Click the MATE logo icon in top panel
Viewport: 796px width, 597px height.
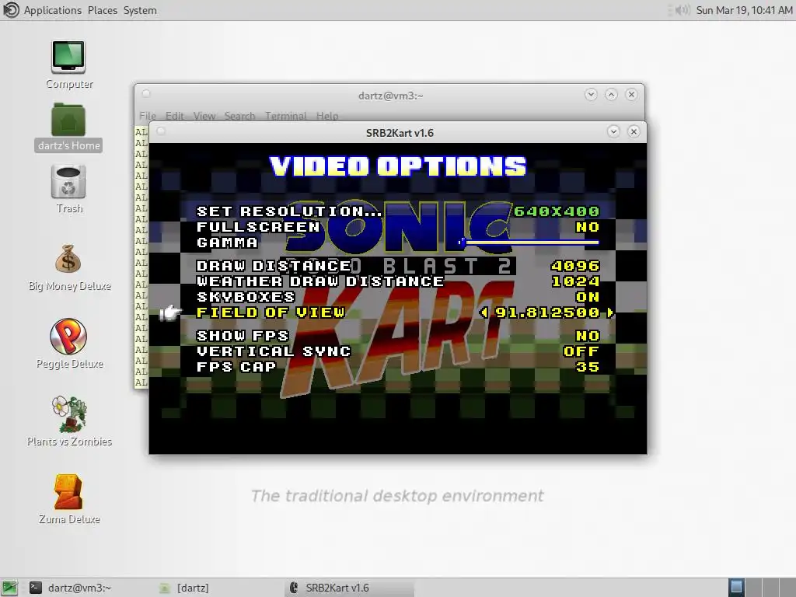11,9
